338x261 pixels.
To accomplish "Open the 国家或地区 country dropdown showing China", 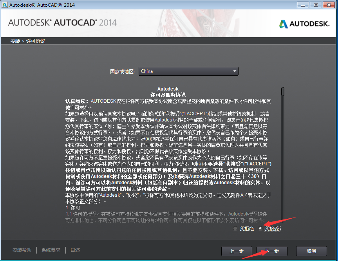I will [188, 71].
